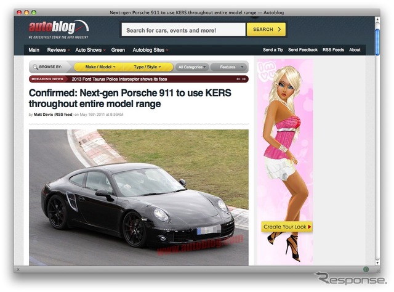
Task: Click the Create Your Look ad button
Action: pos(287,227)
